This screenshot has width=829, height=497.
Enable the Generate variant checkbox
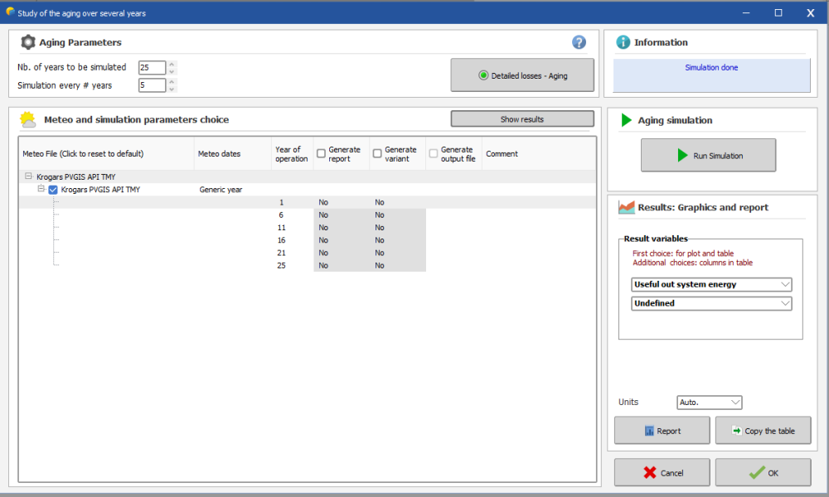(377, 153)
